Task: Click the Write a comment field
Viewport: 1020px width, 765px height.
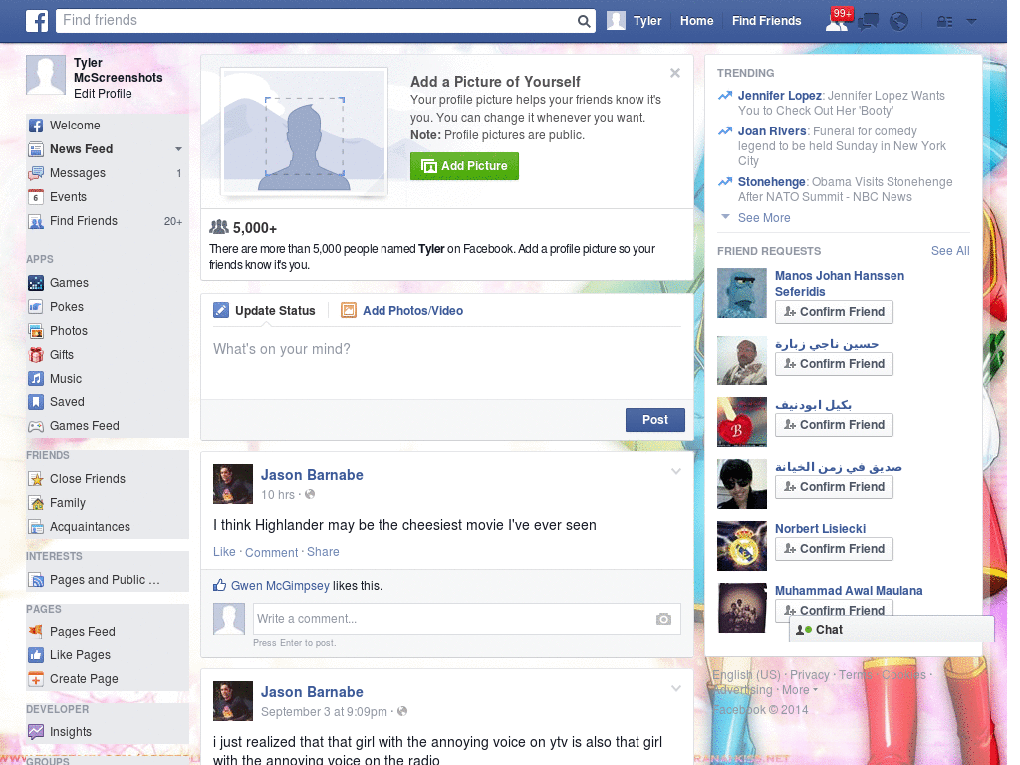Action: pos(453,619)
